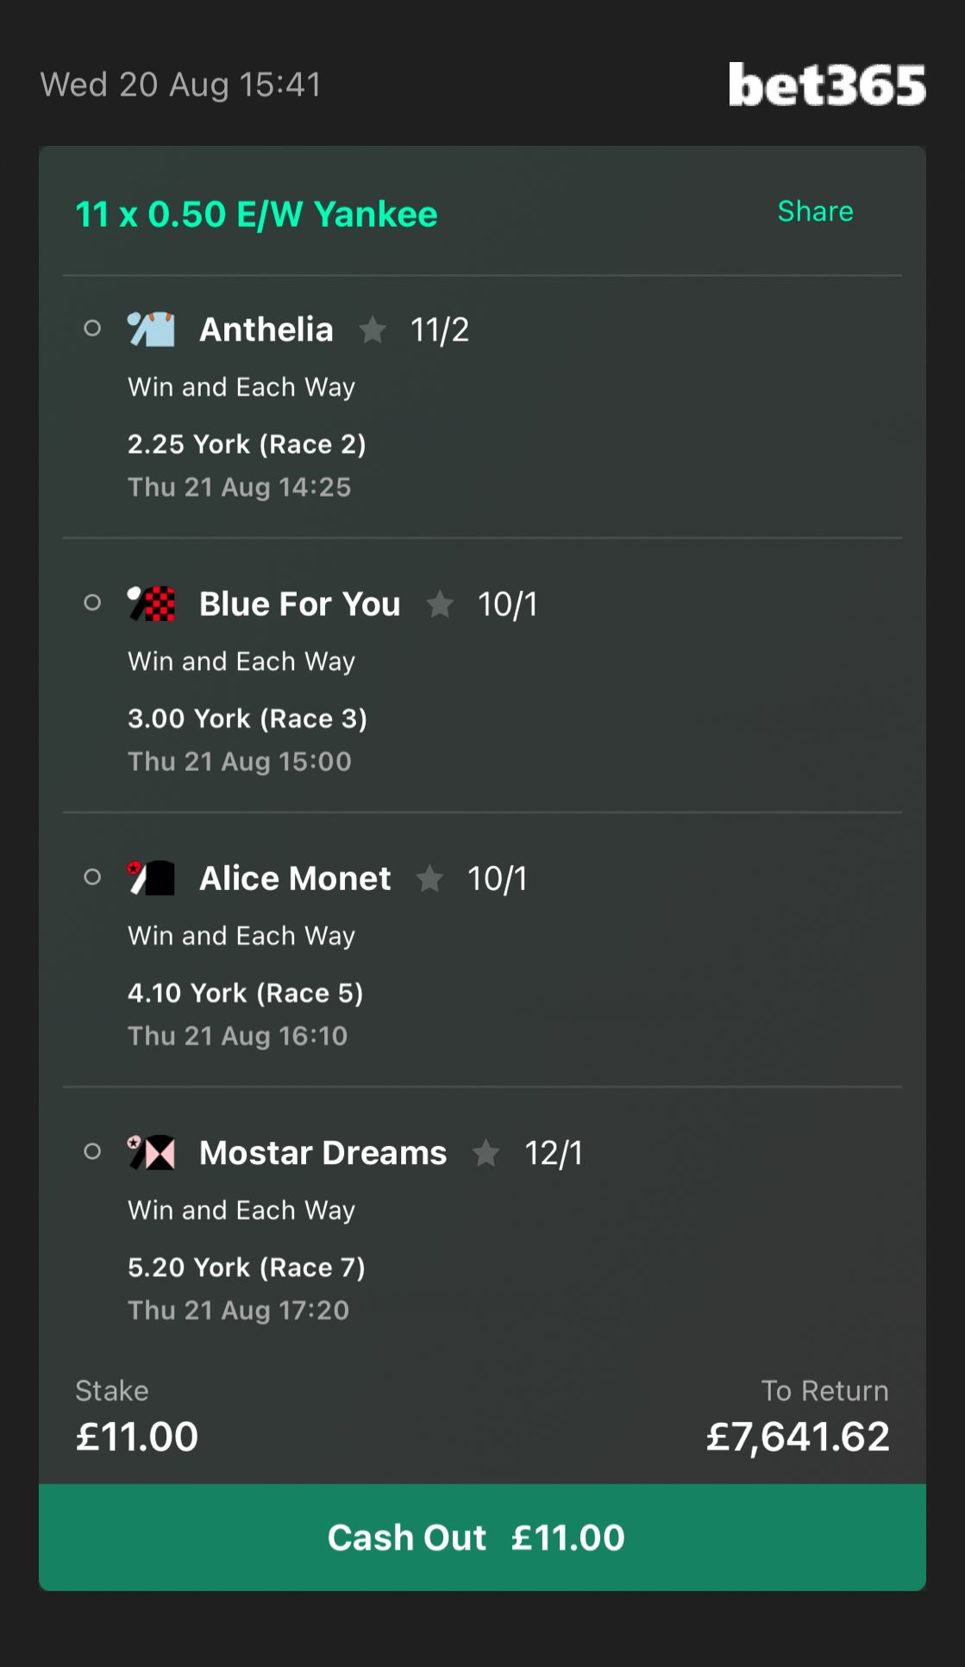Click the status circle beside Mostar Dreams
965x1667 pixels.
(x=92, y=1151)
